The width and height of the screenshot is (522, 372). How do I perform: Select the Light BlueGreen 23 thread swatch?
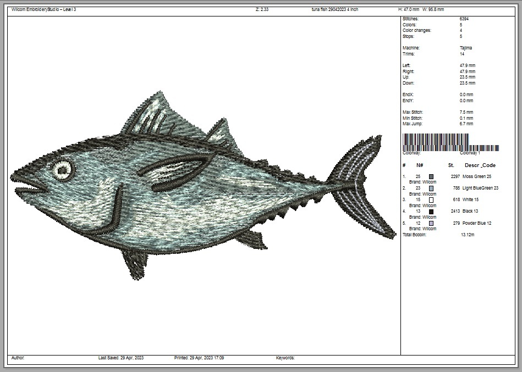431,188
